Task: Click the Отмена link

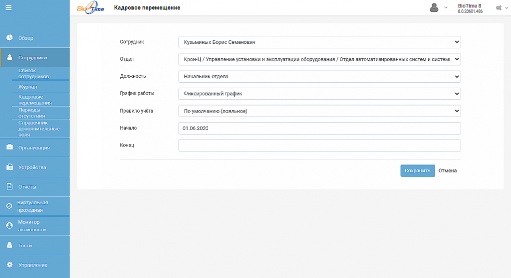Action: [448, 170]
